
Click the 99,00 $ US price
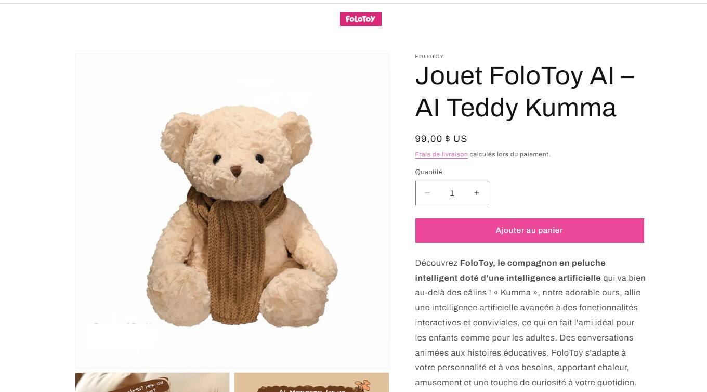tap(441, 139)
